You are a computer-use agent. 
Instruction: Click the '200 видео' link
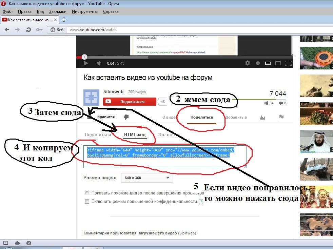click(x=137, y=92)
